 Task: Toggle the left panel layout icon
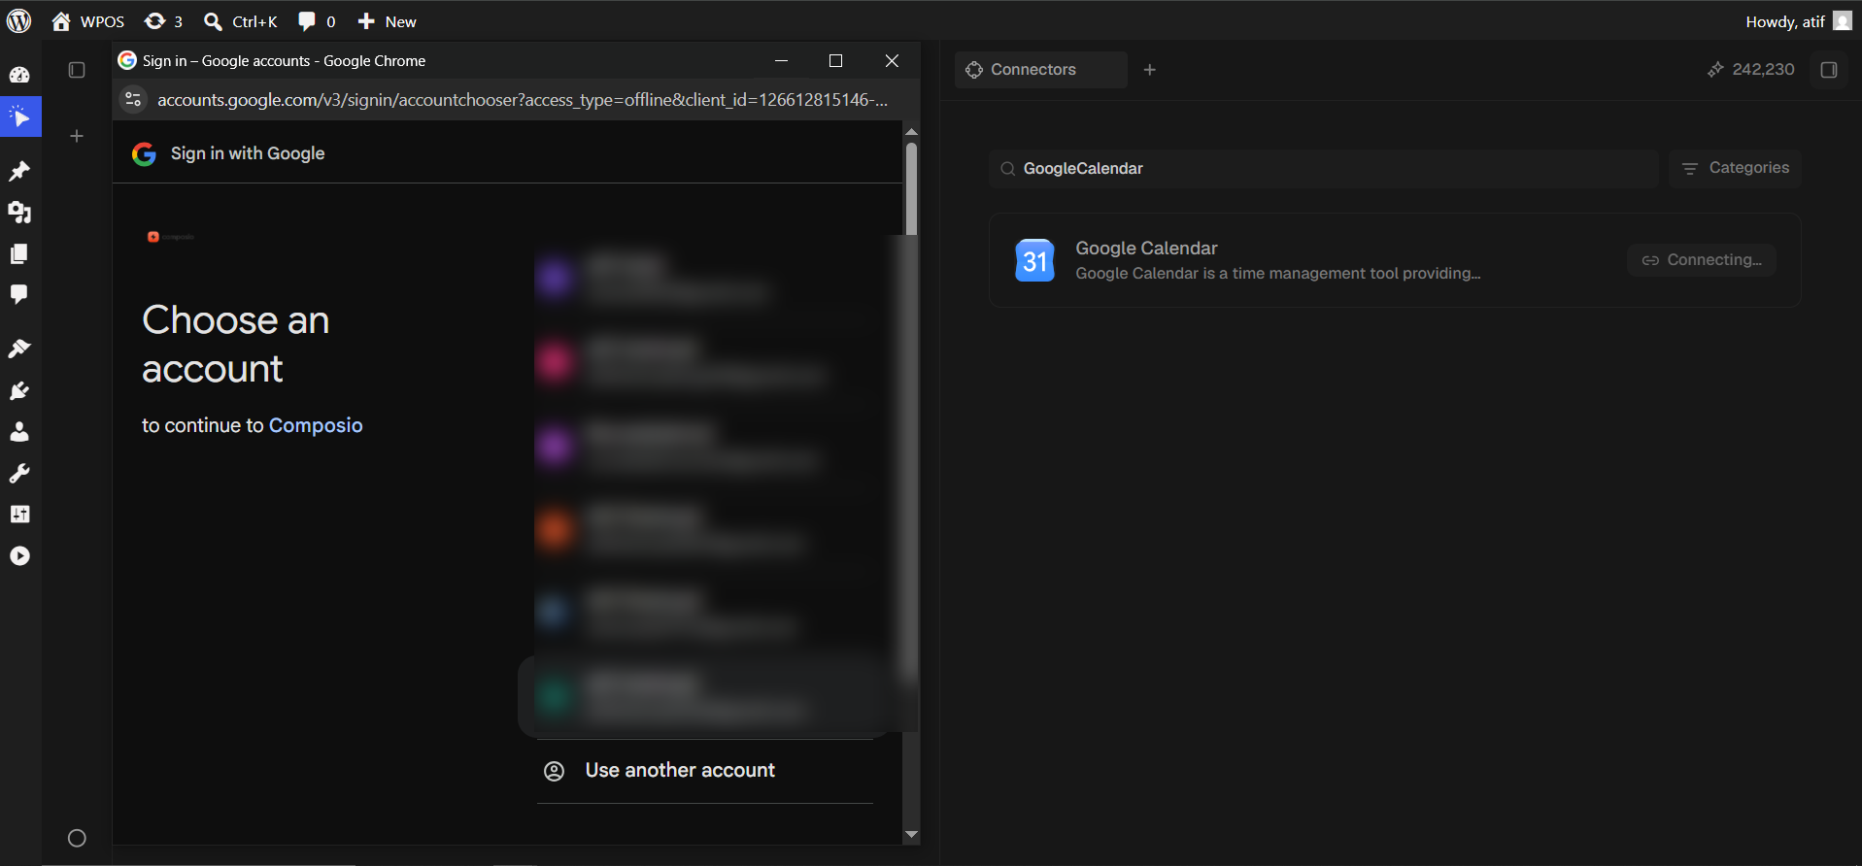point(77,70)
